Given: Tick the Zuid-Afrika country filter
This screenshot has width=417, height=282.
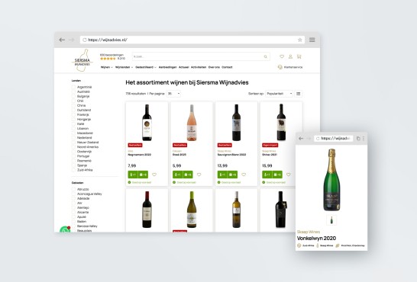Looking at the screenshot, I should 73,170.
